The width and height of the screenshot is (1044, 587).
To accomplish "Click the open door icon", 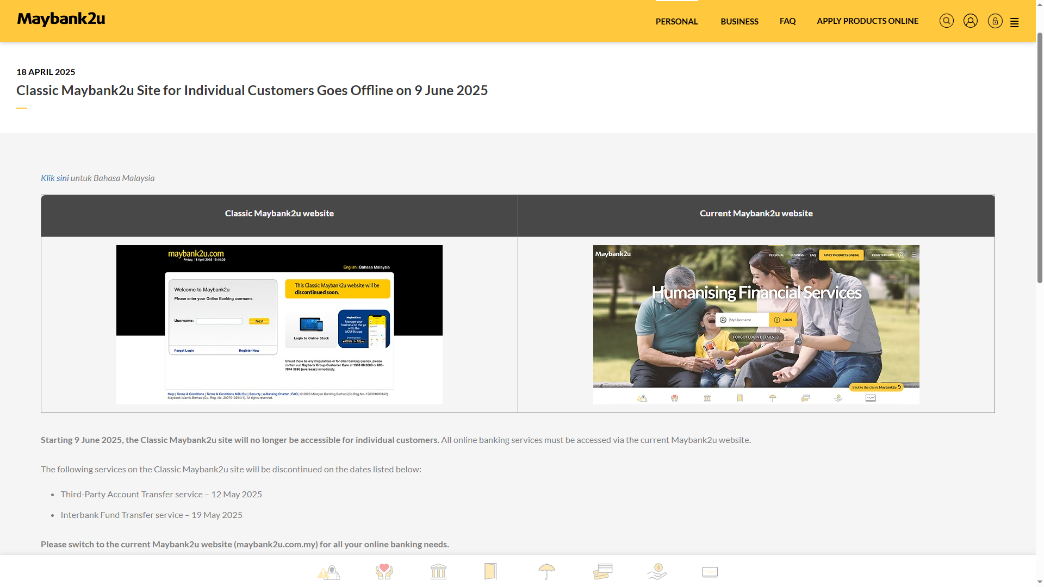I will coord(490,572).
